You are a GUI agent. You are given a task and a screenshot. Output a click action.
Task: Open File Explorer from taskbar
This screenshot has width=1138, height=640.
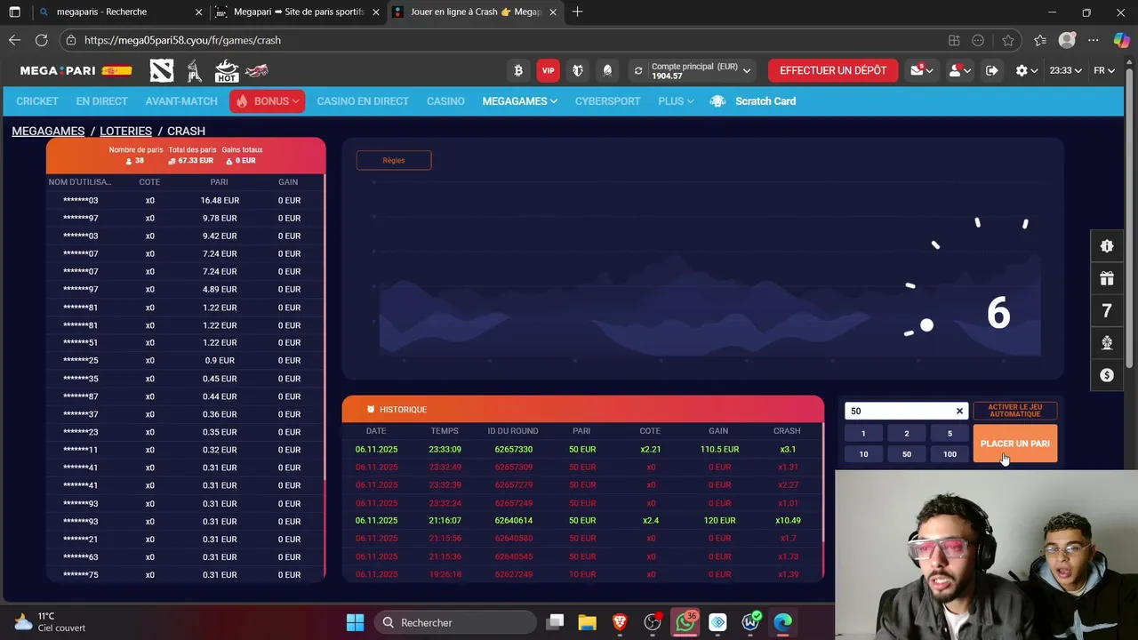[x=587, y=622]
